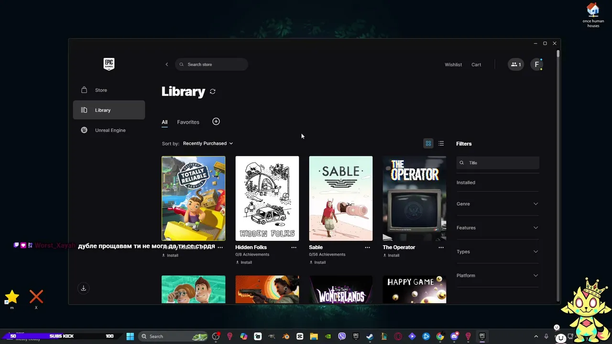Open more options for Totally Reliable Delivery
Image resolution: width=612 pixels, height=344 pixels.
pos(220,247)
